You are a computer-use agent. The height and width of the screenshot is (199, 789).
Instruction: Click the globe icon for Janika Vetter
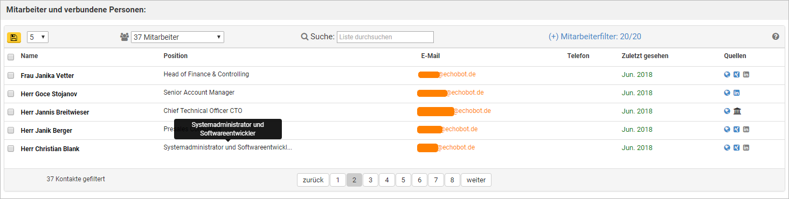[727, 75]
